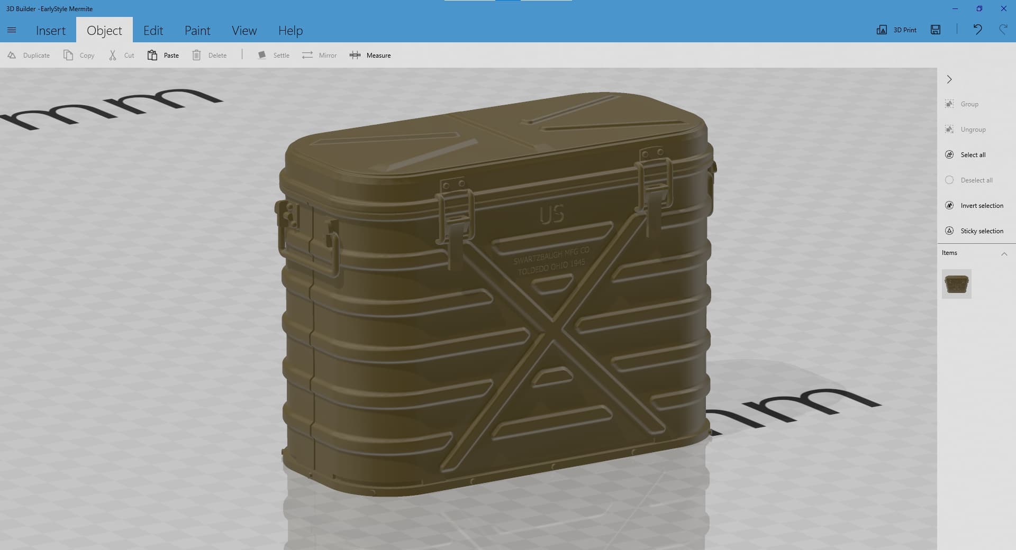Click the Delete trash icon

[x=196, y=55]
